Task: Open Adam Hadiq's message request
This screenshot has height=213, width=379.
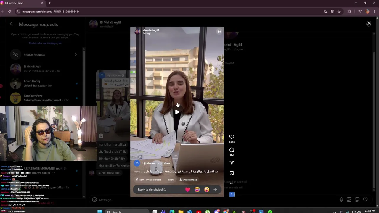Action: tap(44, 83)
